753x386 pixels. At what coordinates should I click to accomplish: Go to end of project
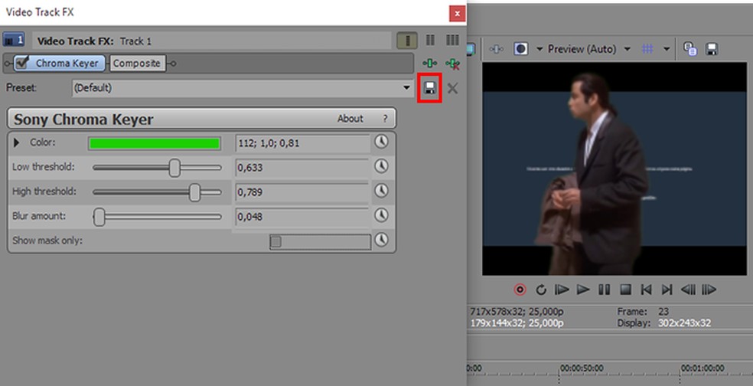(x=667, y=289)
